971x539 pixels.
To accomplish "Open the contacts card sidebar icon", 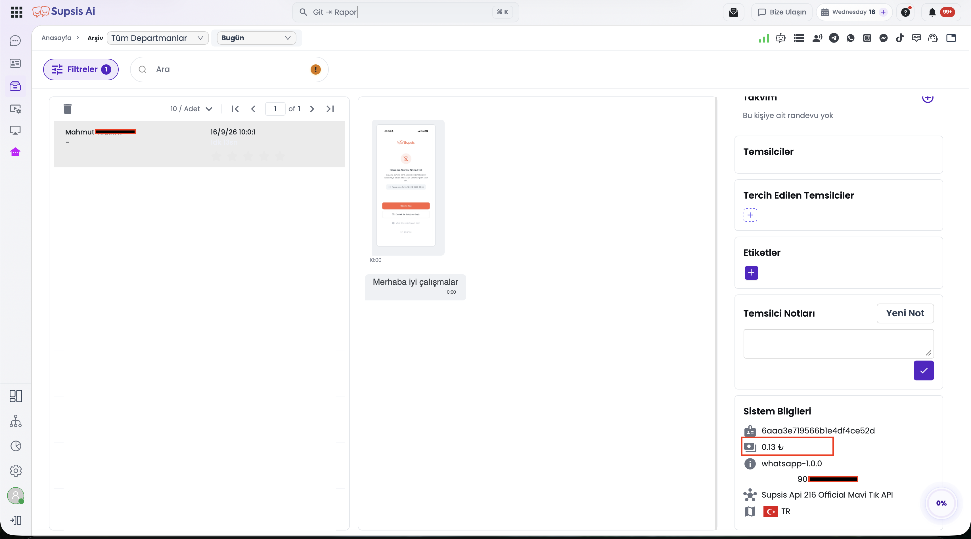I will (x=15, y=63).
